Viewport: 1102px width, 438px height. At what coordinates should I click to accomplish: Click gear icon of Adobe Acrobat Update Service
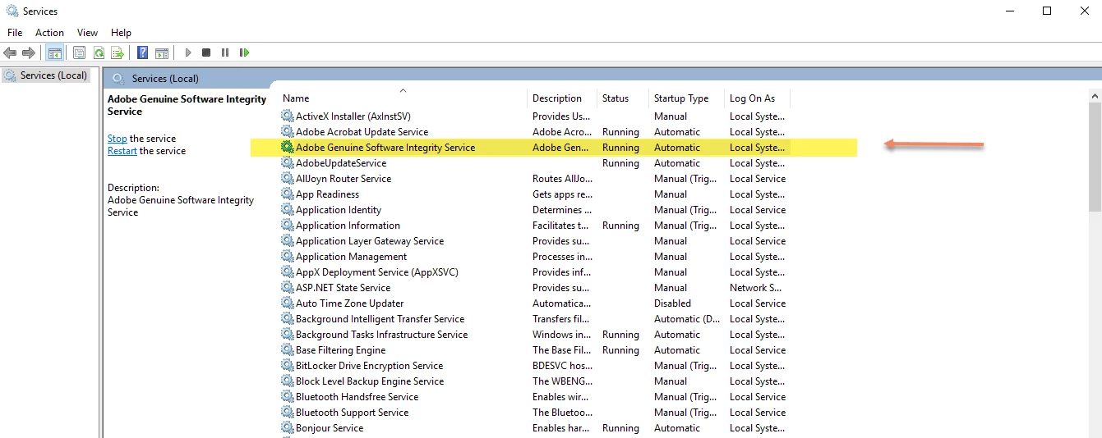click(x=288, y=132)
